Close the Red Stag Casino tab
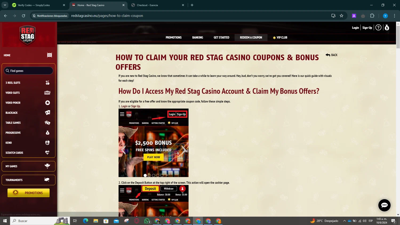Screen dimensions: 400x225 click(x=123, y=5)
